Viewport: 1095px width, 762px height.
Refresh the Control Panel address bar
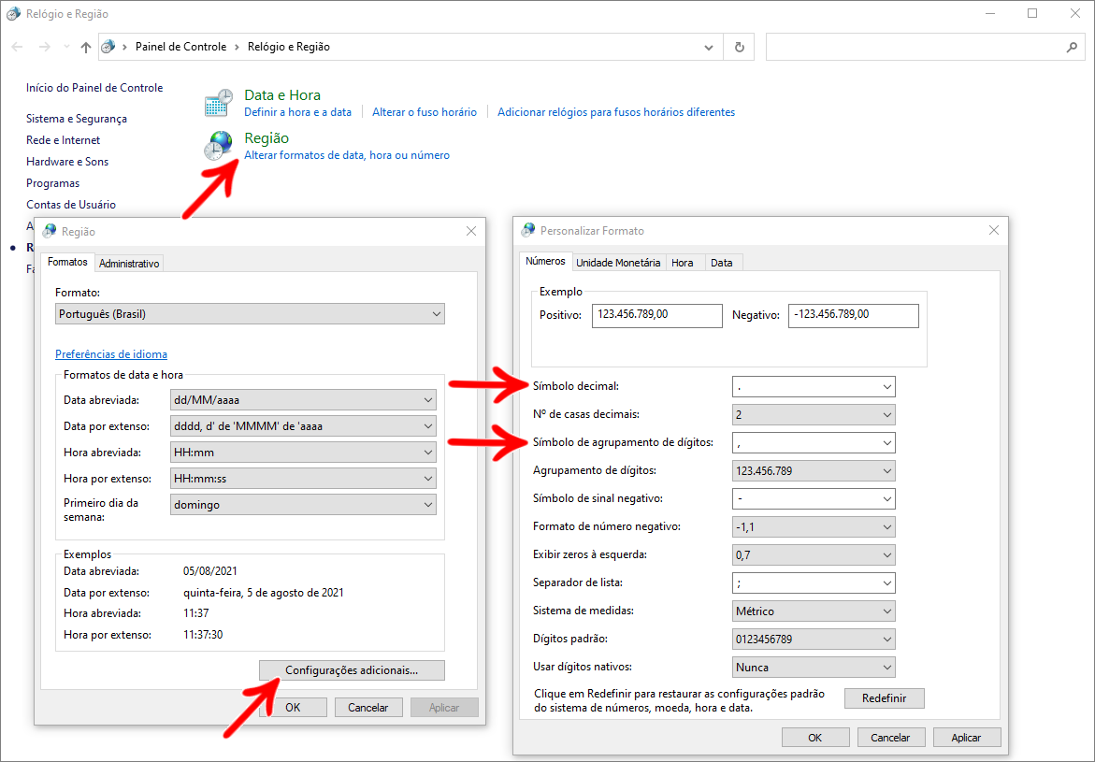739,48
